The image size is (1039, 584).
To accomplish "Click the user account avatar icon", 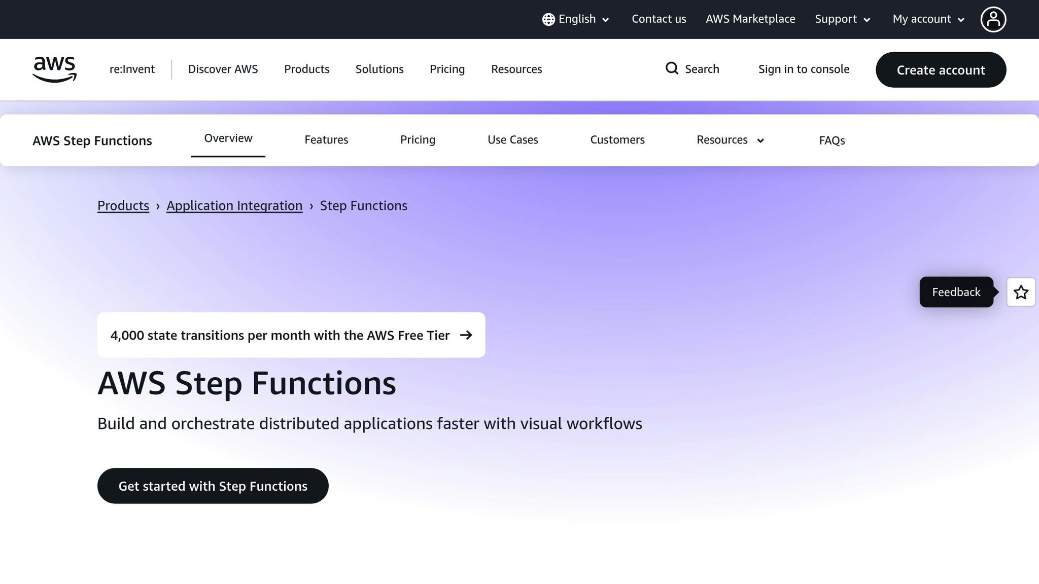I will tap(993, 19).
